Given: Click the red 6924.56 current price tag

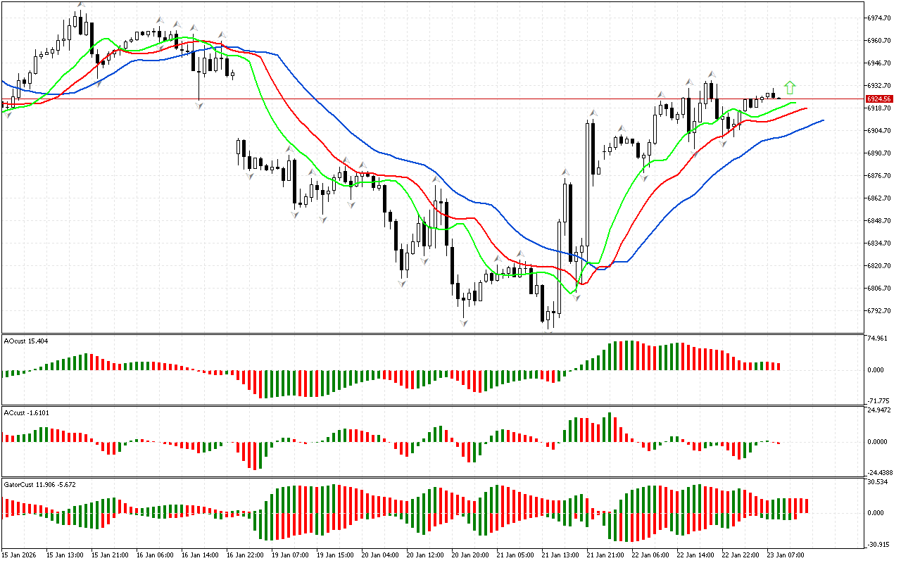Looking at the screenshot, I should click(x=879, y=99).
